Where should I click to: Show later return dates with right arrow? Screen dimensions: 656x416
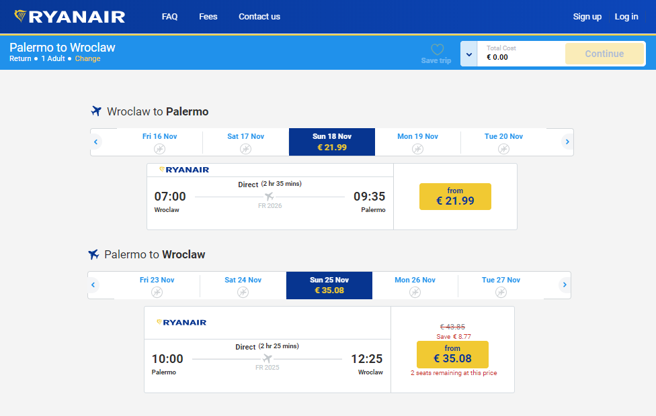565,285
